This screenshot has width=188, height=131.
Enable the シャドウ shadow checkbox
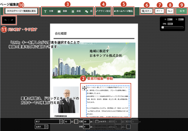point(97,122)
